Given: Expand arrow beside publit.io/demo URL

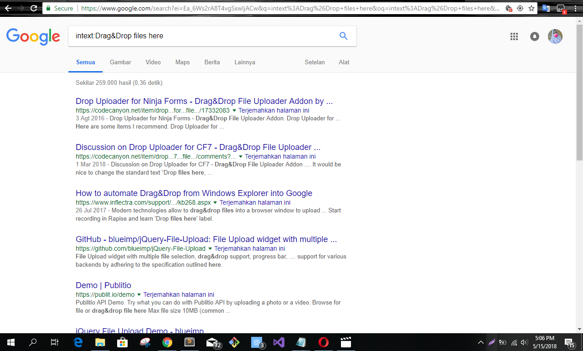Looking at the screenshot, I should point(139,295).
